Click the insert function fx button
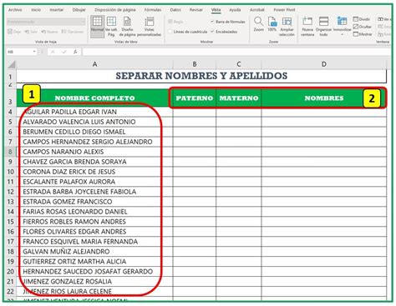The height and width of the screenshot is (306, 396). (75, 52)
